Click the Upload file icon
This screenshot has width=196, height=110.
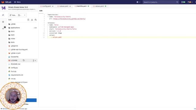click(32, 20)
